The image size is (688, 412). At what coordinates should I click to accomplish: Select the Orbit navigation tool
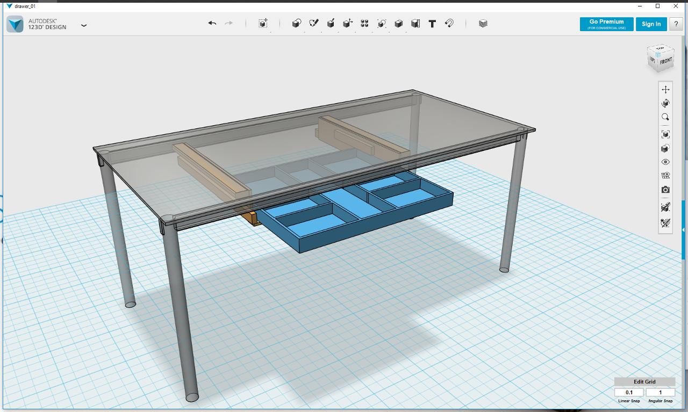(x=665, y=103)
